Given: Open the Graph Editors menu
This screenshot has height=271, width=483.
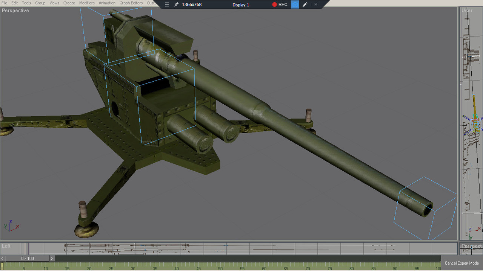Looking at the screenshot, I should click(x=131, y=3).
